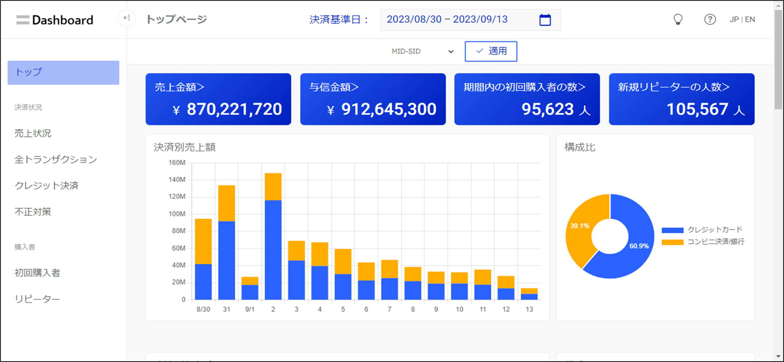
Task: Click the hamburger menu icon beside Dashboard
Action: tap(22, 20)
